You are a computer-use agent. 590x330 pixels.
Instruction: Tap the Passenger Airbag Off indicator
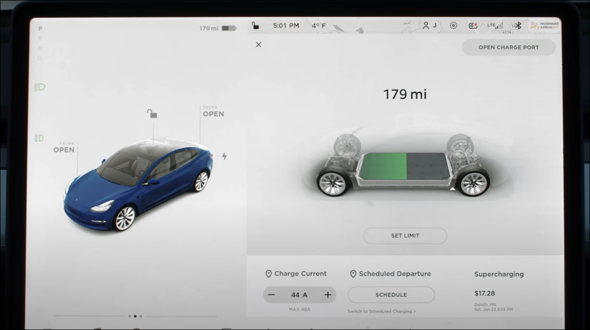point(544,26)
